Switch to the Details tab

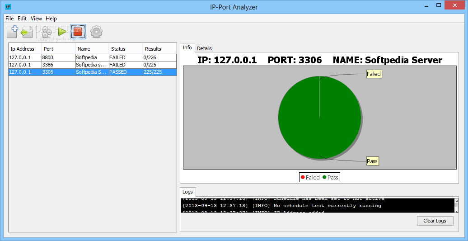click(204, 48)
